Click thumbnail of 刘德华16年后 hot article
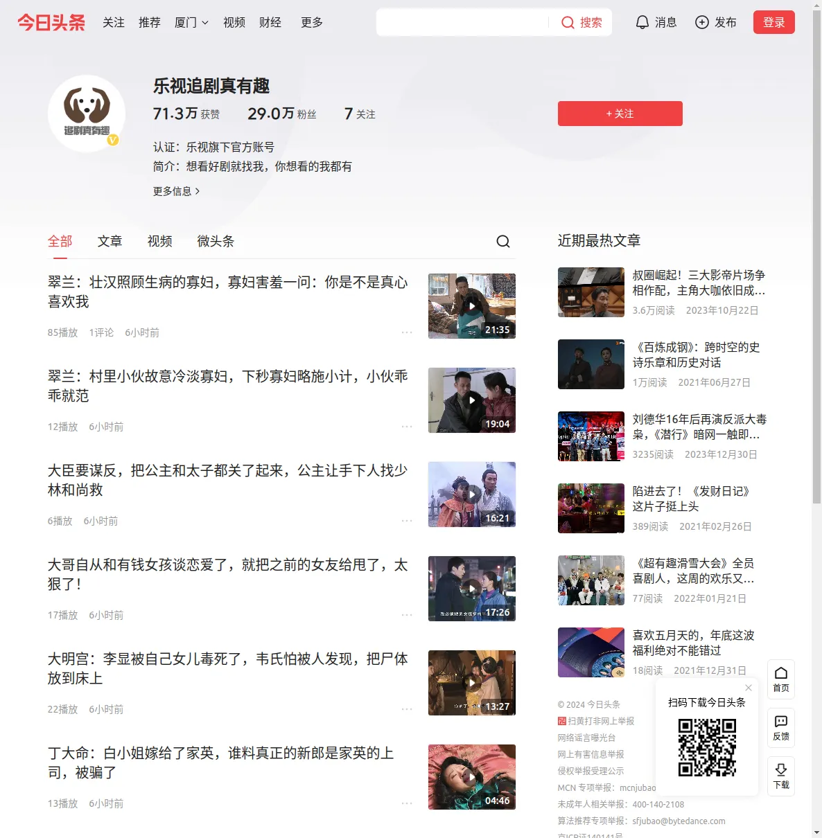Viewport: 822px width, 838px height. (x=591, y=436)
